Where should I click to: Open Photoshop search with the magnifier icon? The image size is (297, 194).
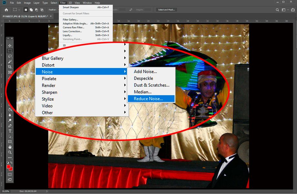point(278,10)
